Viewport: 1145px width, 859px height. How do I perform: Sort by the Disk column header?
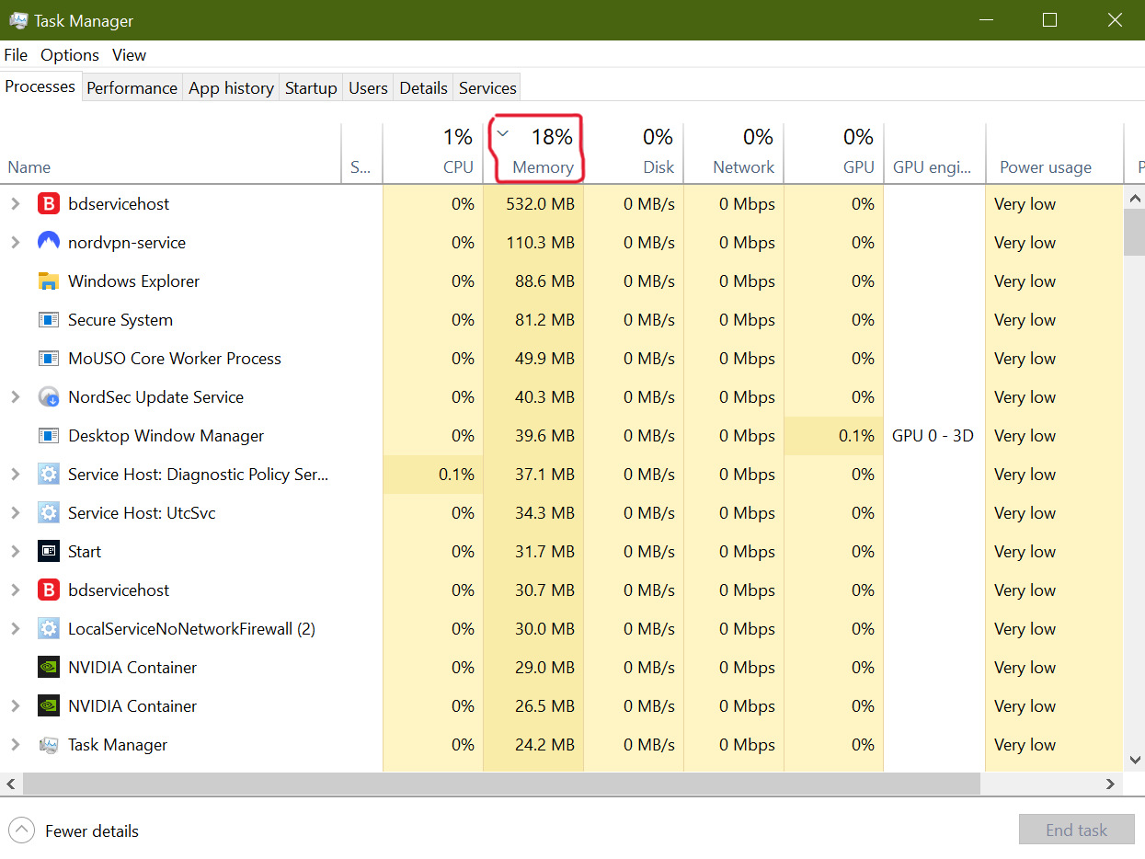(634, 154)
